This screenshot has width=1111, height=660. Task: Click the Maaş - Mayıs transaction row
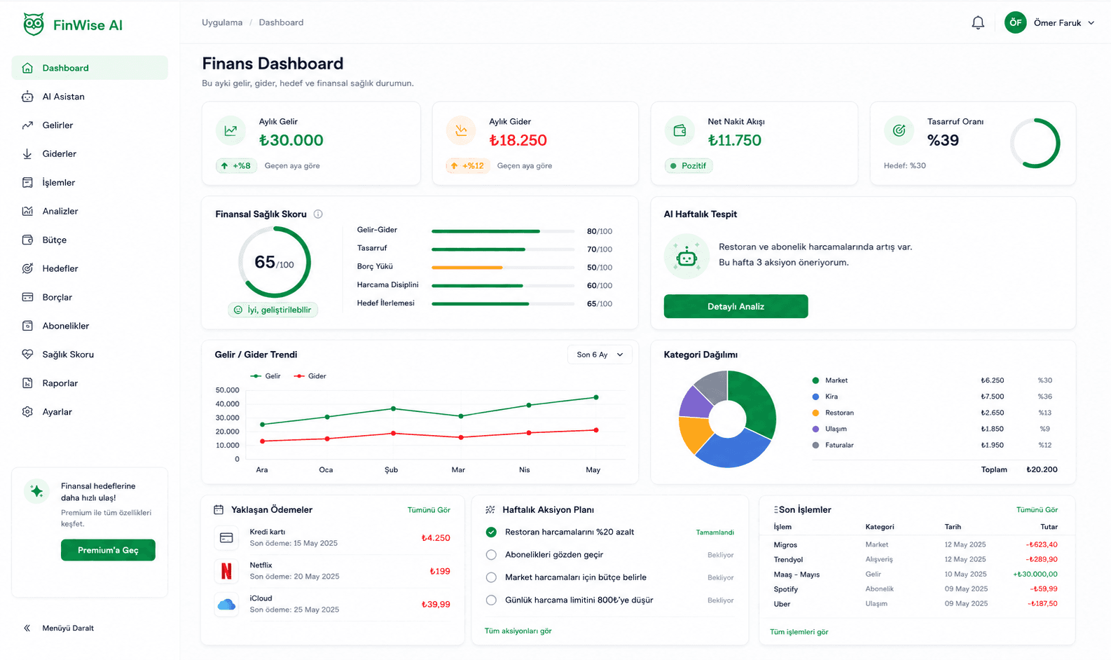tap(916, 575)
